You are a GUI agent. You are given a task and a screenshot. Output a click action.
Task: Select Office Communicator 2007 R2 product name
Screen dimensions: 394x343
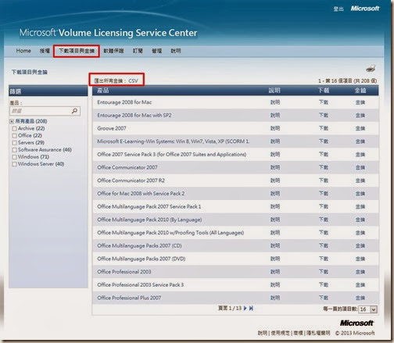[131, 180]
